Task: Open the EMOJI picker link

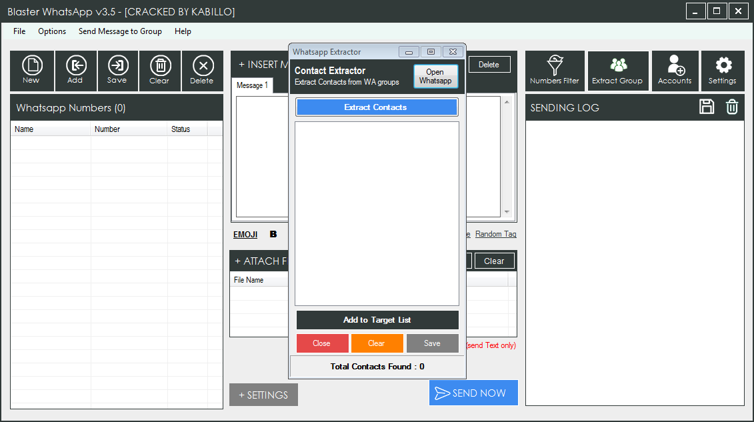Action: pos(245,235)
